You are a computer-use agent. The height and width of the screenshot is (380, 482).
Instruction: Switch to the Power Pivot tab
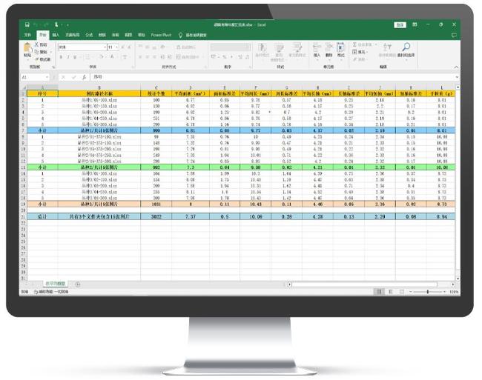[x=161, y=35]
